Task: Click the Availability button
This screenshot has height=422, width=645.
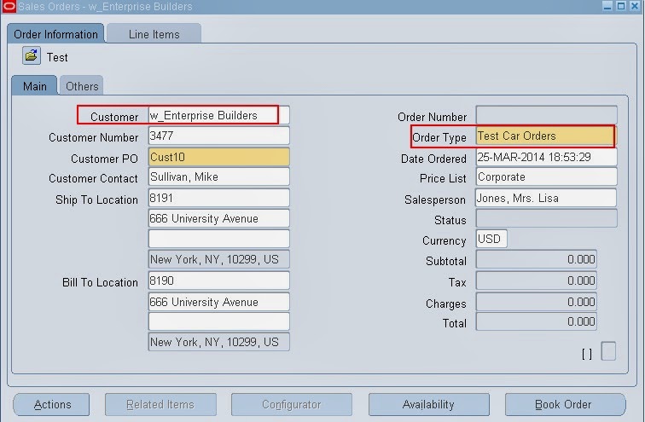Action: 428,405
